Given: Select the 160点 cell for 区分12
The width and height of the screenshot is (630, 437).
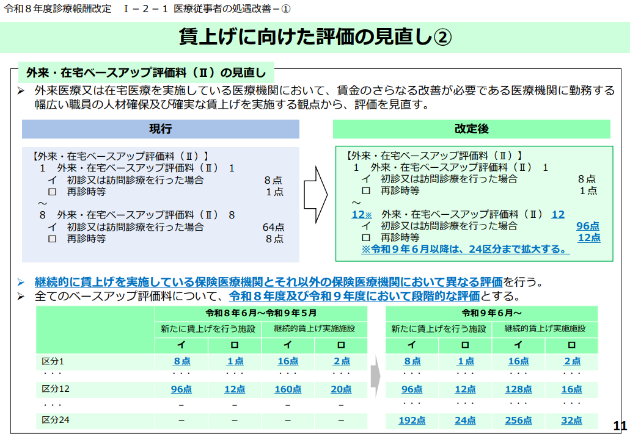Looking at the screenshot, I should pyautogui.click(x=288, y=389).
